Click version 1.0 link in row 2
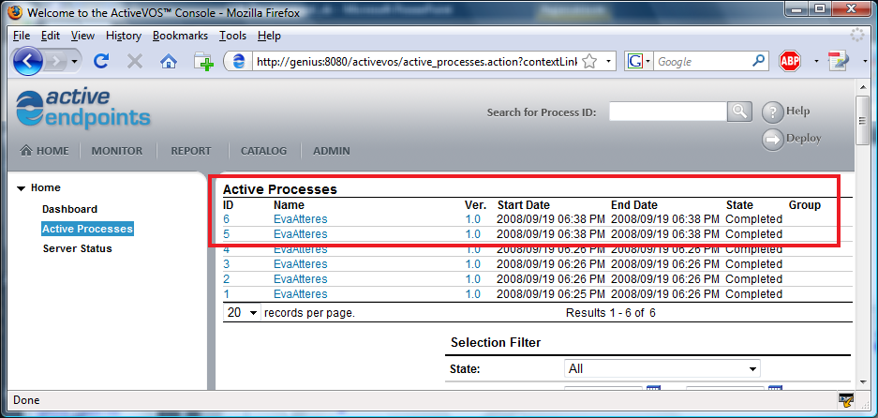This screenshot has height=418, width=878. tap(473, 279)
